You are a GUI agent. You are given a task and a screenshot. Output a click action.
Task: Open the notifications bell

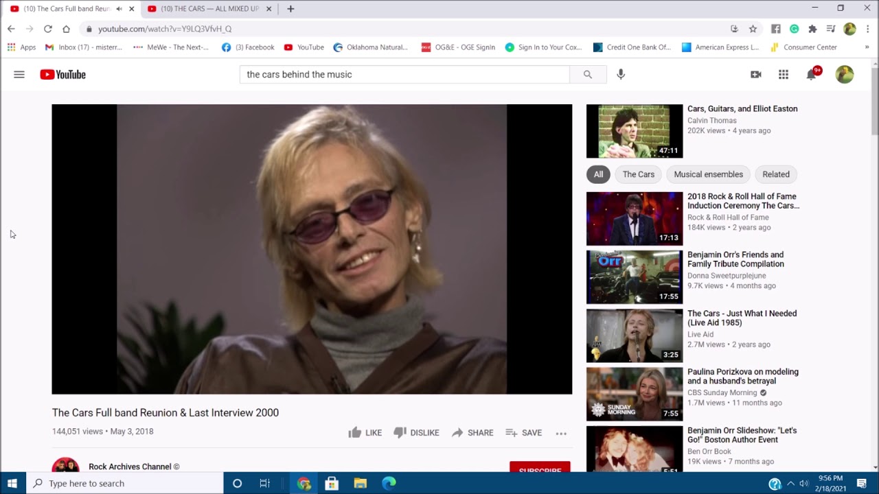pyautogui.click(x=812, y=74)
